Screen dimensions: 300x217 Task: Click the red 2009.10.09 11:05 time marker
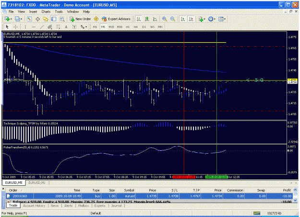coord(184,177)
